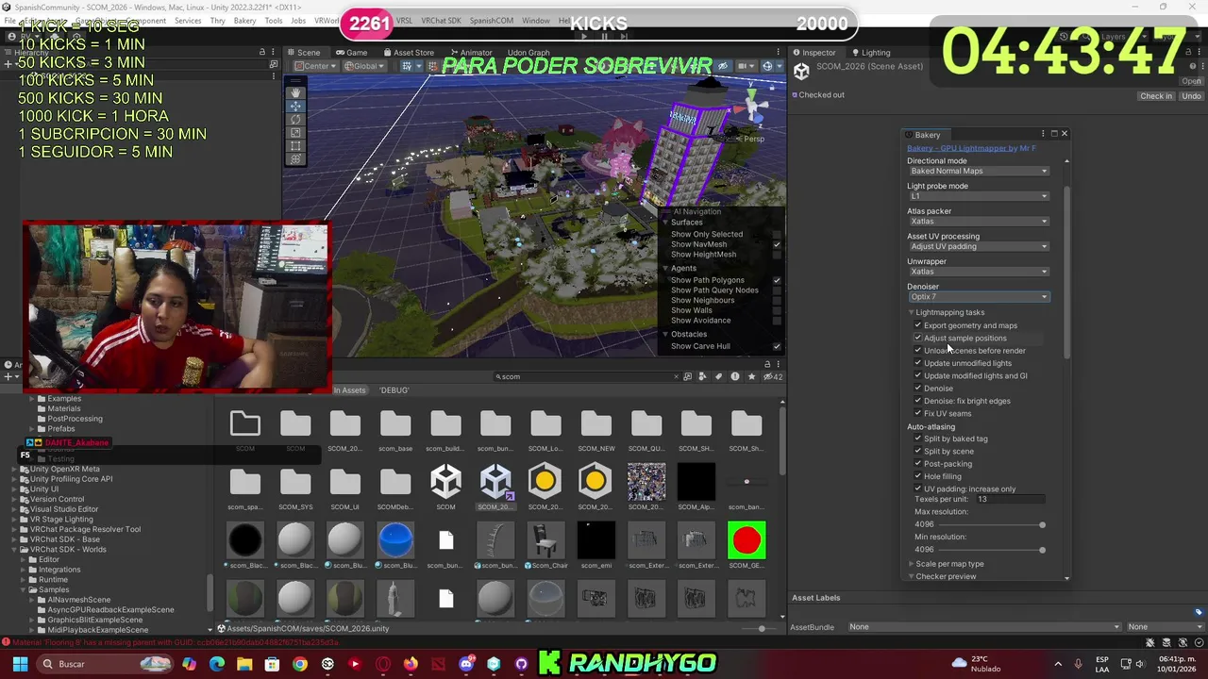Image resolution: width=1208 pixels, height=679 pixels.
Task: Open Bakery GPU Lightmapper link
Action: (x=971, y=148)
